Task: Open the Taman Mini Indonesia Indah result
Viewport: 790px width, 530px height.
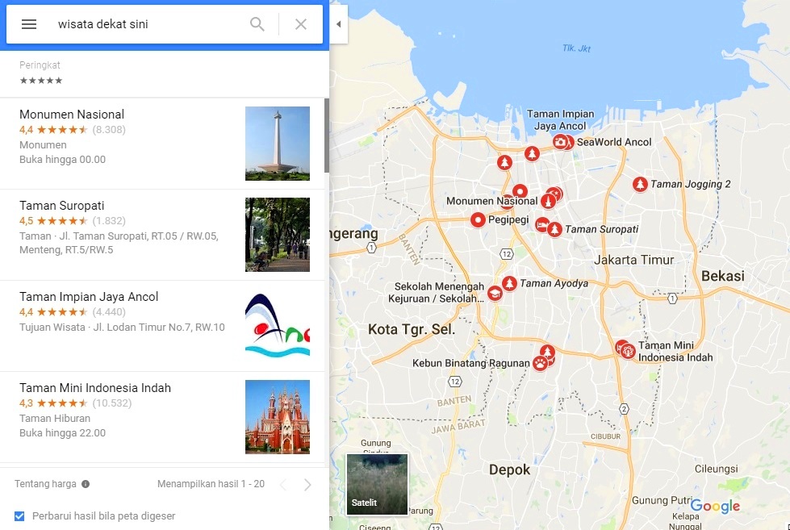Action: (162, 417)
